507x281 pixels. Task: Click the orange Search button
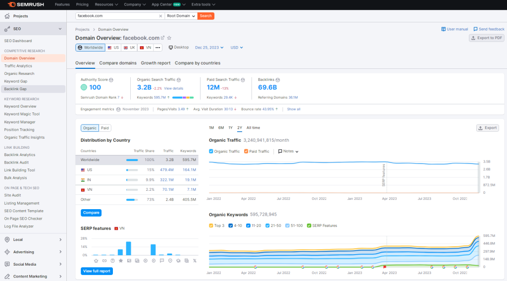click(205, 16)
